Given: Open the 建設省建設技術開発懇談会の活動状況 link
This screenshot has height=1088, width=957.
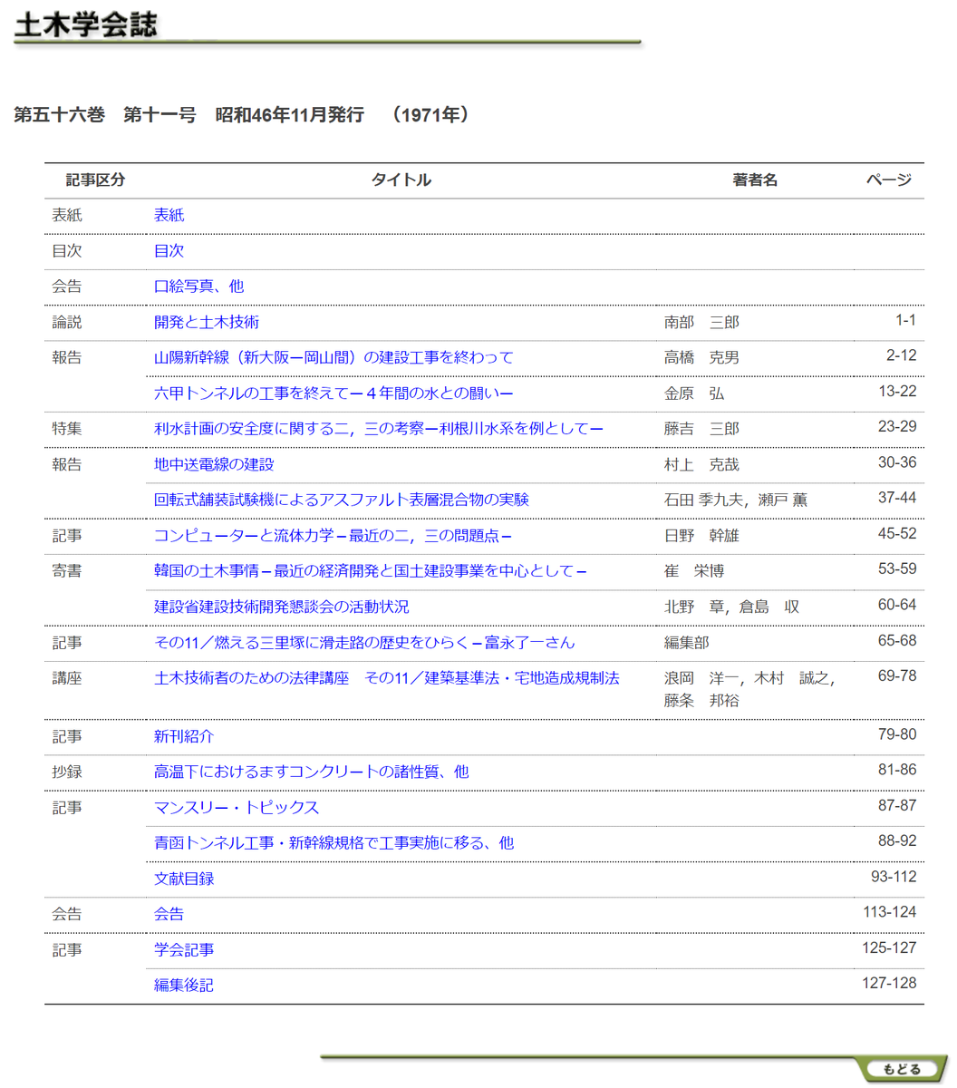Looking at the screenshot, I should (282, 607).
